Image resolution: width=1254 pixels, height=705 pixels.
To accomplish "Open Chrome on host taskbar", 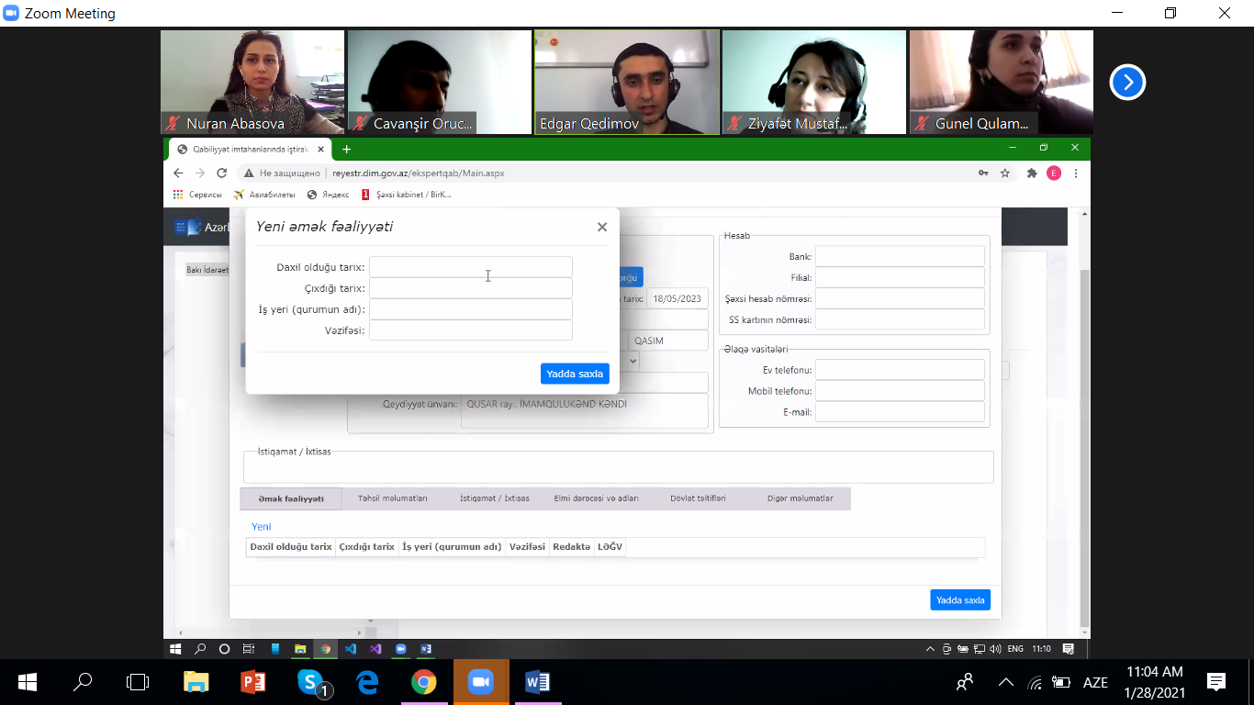I will (x=423, y=682).
